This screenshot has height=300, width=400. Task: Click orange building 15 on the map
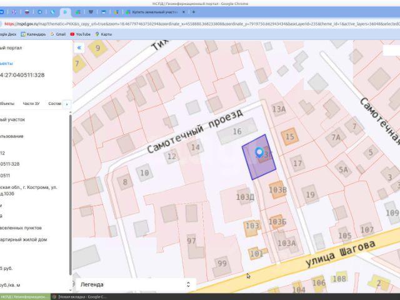click(x=289, y=136)
